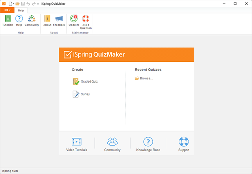Click the iSpring QuizMaker app icon in title bar
This screenshot has width=252, height=174.
[4, 4]
